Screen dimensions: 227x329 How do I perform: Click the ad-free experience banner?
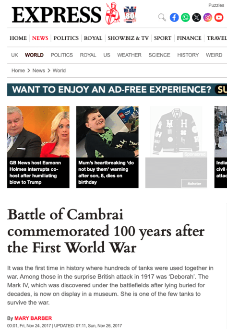(x=117, y=90)
